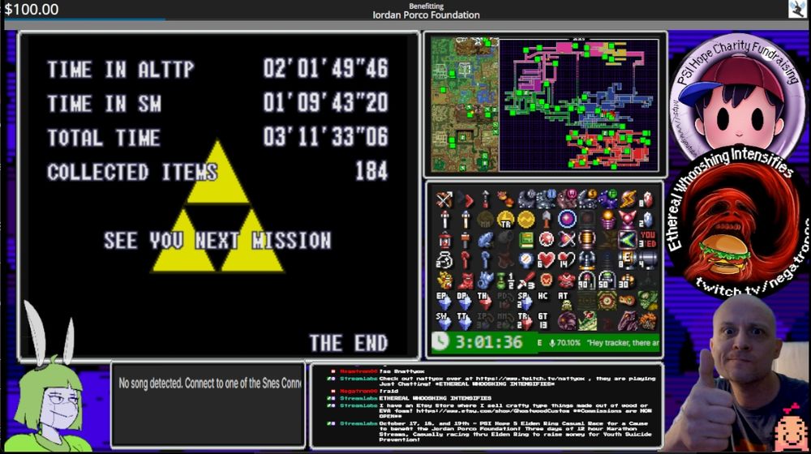
Task: Click the red Pegasus Boots icon
Action: click(x=466, y=281)
